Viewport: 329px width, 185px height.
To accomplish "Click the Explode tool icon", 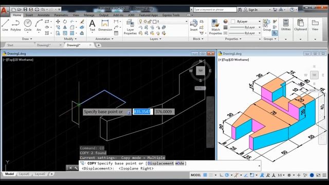I will (x=82, y=27).
